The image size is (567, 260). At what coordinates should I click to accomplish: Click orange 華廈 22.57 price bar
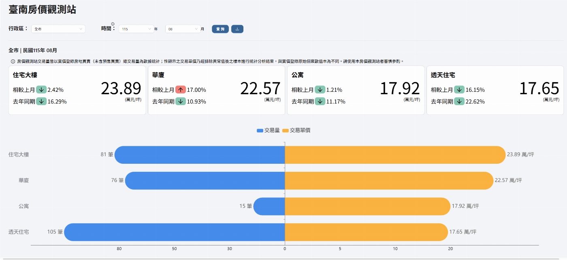pyautogui.click(x=389, y=181)
